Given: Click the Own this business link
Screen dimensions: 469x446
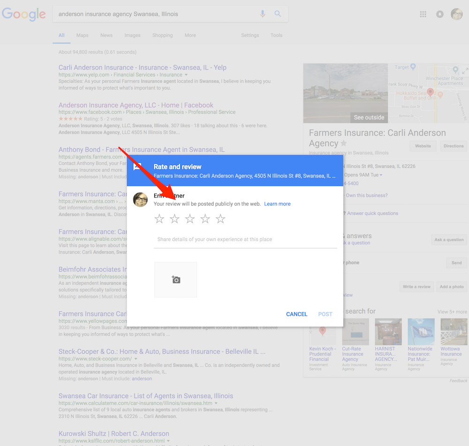Looking at the screenshot, I should coord(367,196).
